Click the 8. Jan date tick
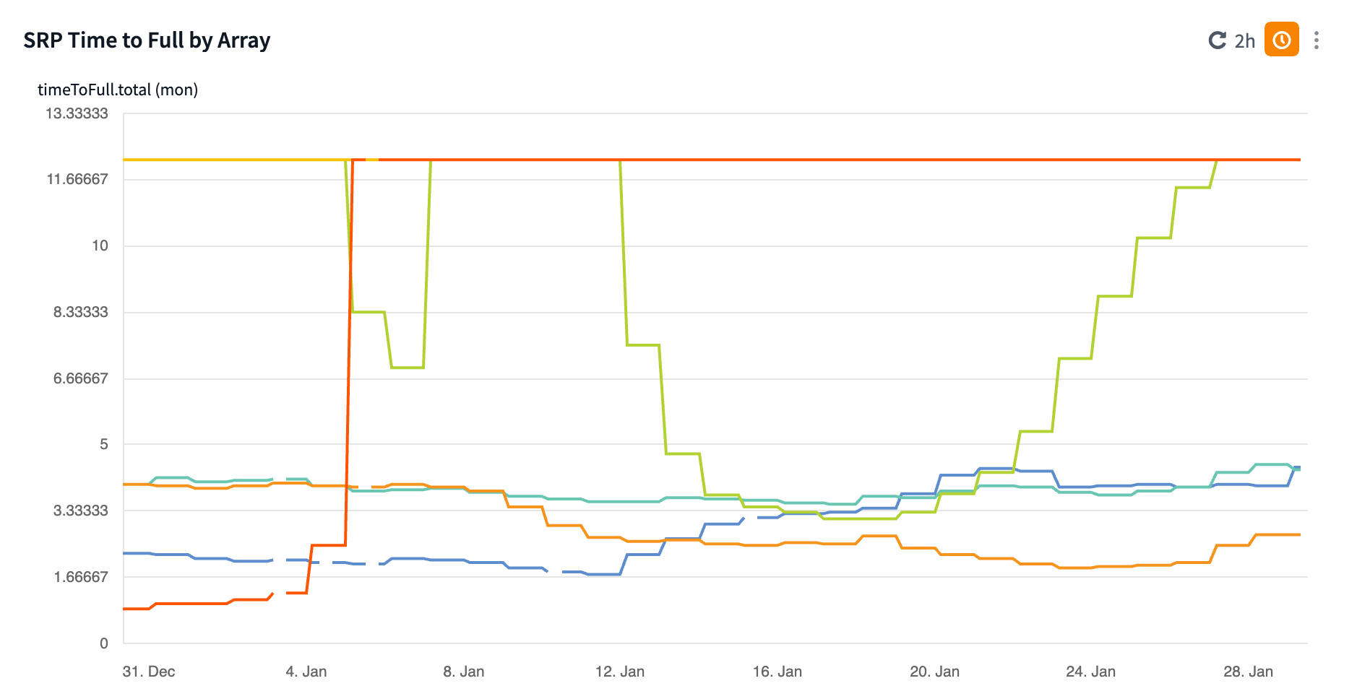This screenshot has height=699, width=1357. [464, 672]
